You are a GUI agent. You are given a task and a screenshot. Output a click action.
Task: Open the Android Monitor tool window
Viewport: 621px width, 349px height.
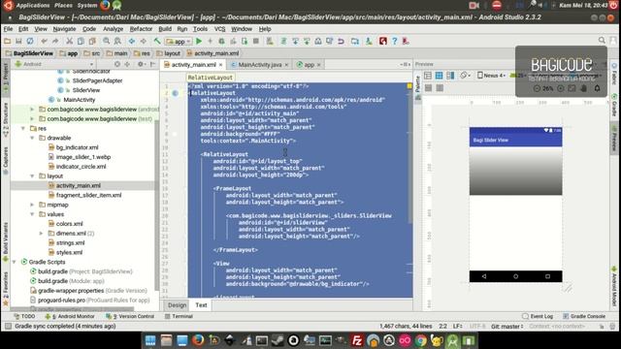pyautogui.click(x=70, y=316)
